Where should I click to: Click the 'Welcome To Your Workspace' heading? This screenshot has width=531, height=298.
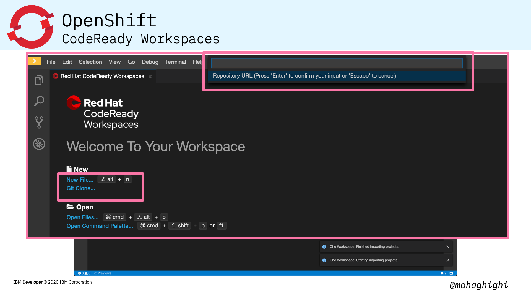click(156, 147)
